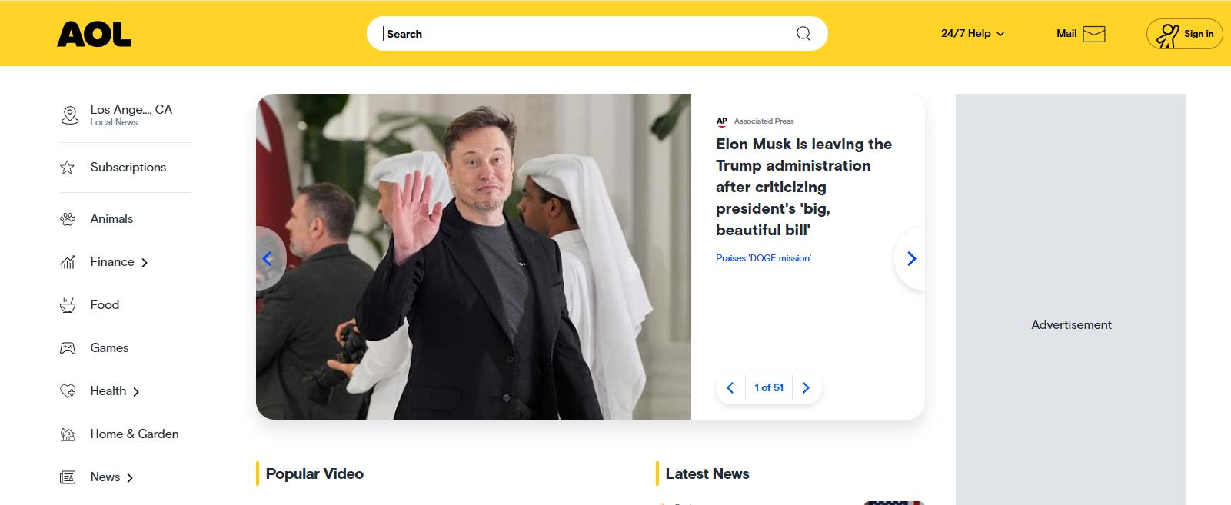The image size is (1231, 505).
Task: Click the Home & Garden icon
Action: point(68,434)
